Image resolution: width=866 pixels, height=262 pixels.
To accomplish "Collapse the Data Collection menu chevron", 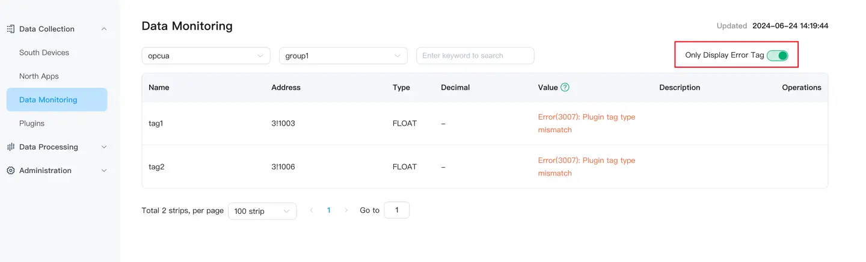I will point(104,29).
